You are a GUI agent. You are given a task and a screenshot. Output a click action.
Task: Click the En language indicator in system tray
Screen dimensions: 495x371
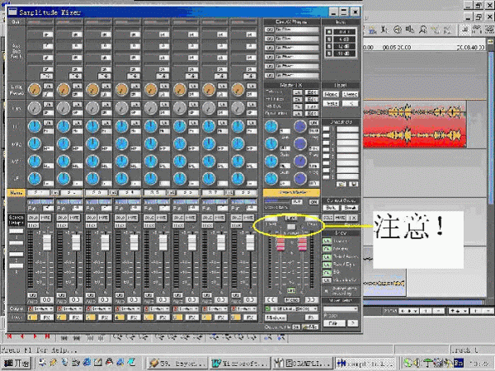tap(458, 363)
